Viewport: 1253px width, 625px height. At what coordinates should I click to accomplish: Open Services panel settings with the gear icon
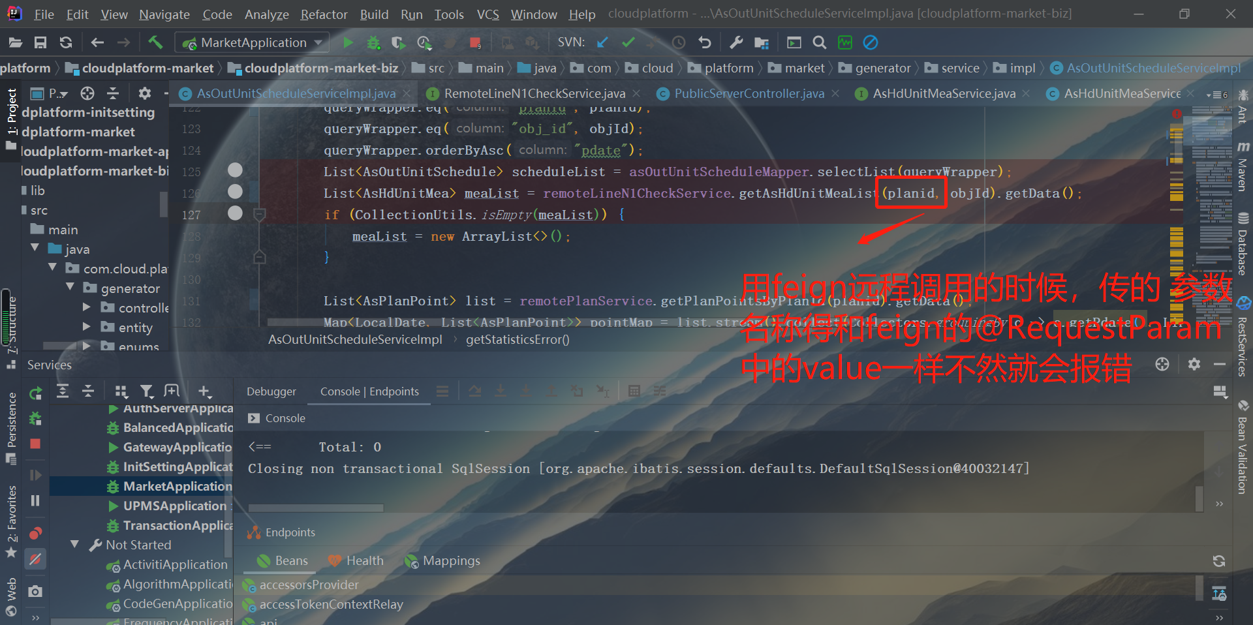click(x=1194, y=364)
